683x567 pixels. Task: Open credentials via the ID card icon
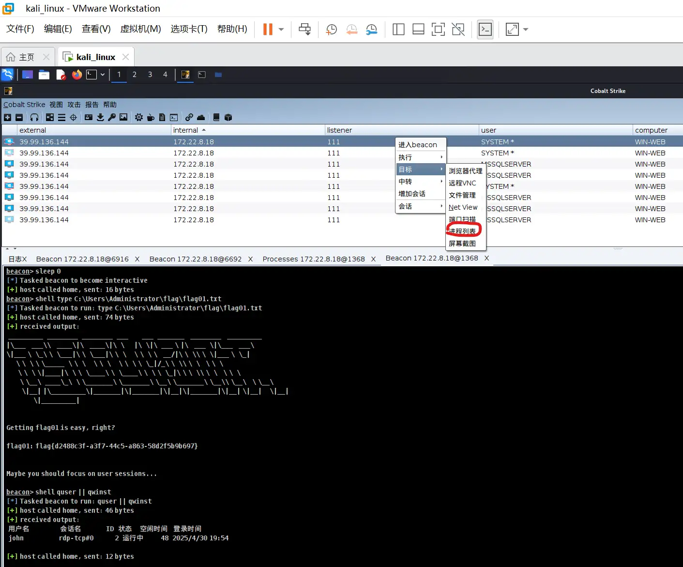pyautogui.click(x=89, y=117)
